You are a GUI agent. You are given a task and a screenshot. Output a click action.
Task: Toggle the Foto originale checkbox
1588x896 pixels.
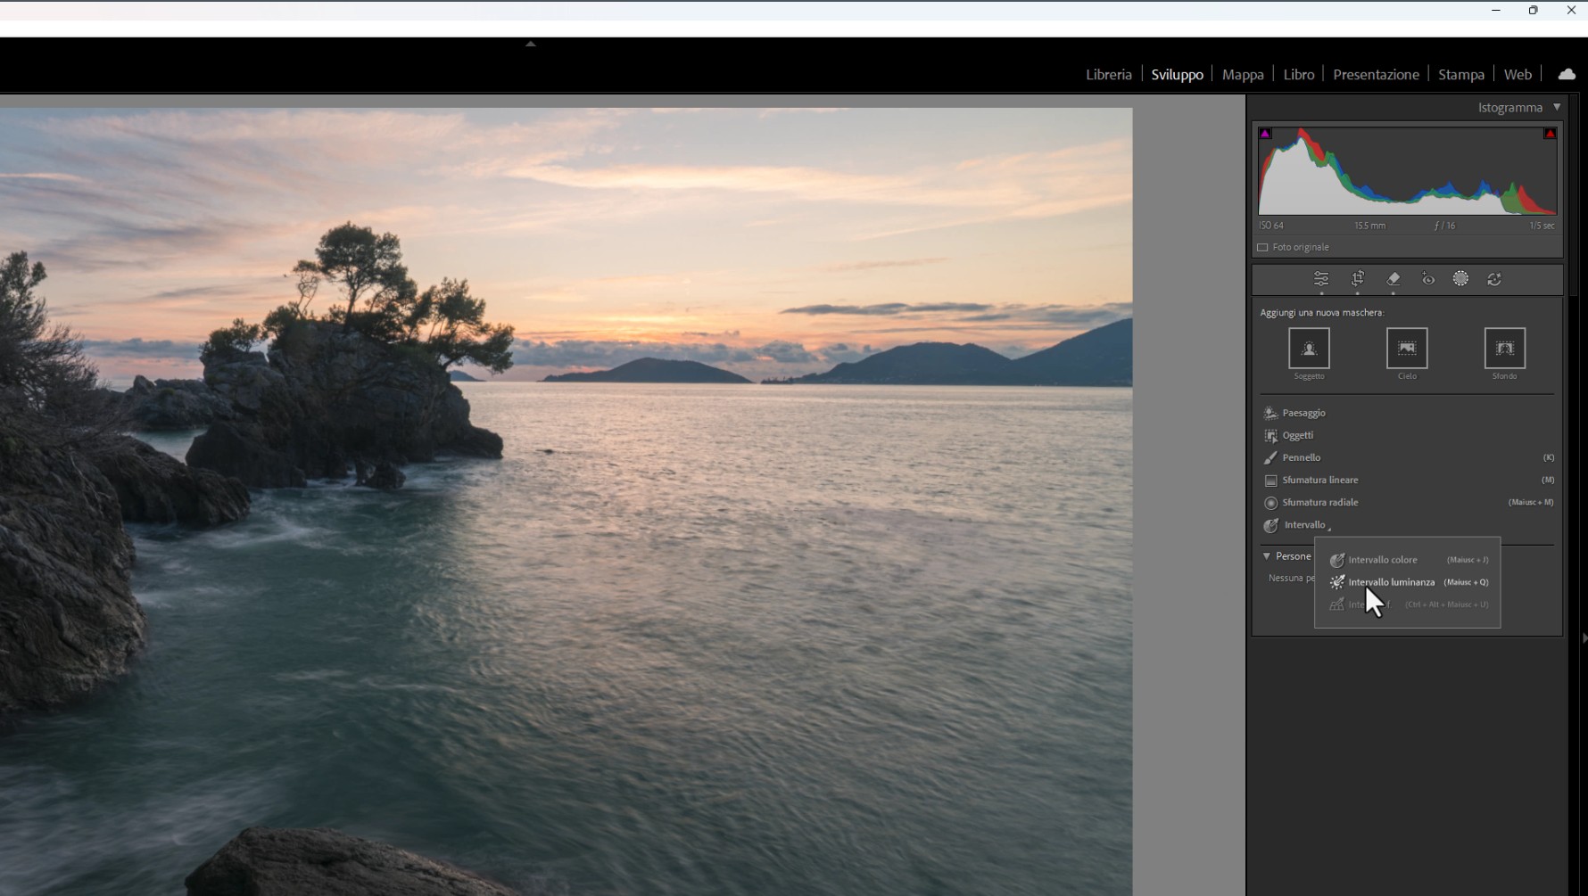tap(1264, 247)
